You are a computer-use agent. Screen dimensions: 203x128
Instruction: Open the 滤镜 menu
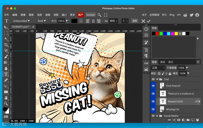(47, 15)
